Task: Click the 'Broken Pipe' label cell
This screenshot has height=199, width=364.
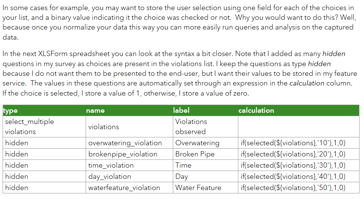Action: coord(205,154)
